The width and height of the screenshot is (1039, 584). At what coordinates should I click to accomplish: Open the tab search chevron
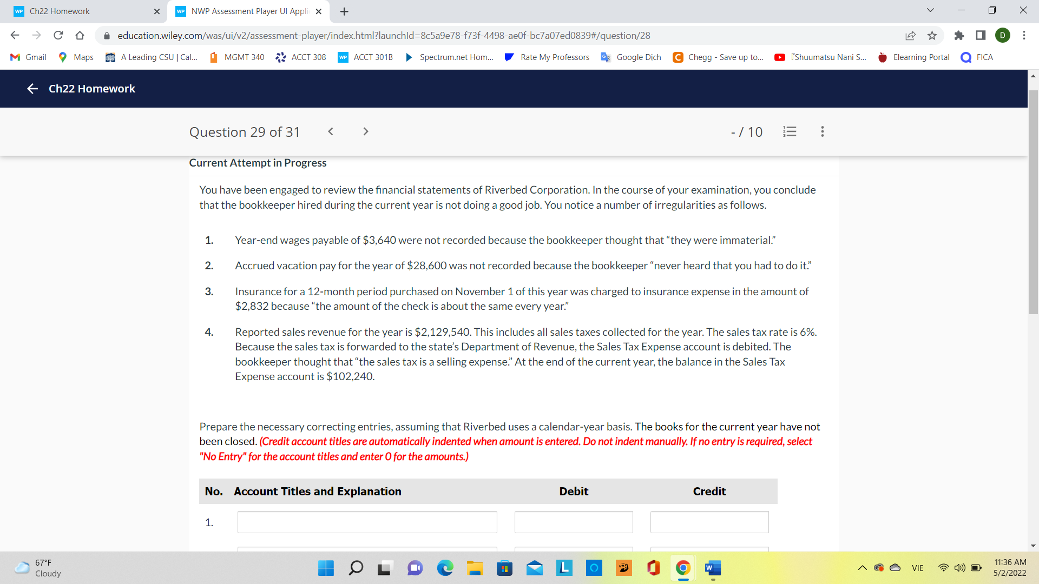tap(930, 10)
